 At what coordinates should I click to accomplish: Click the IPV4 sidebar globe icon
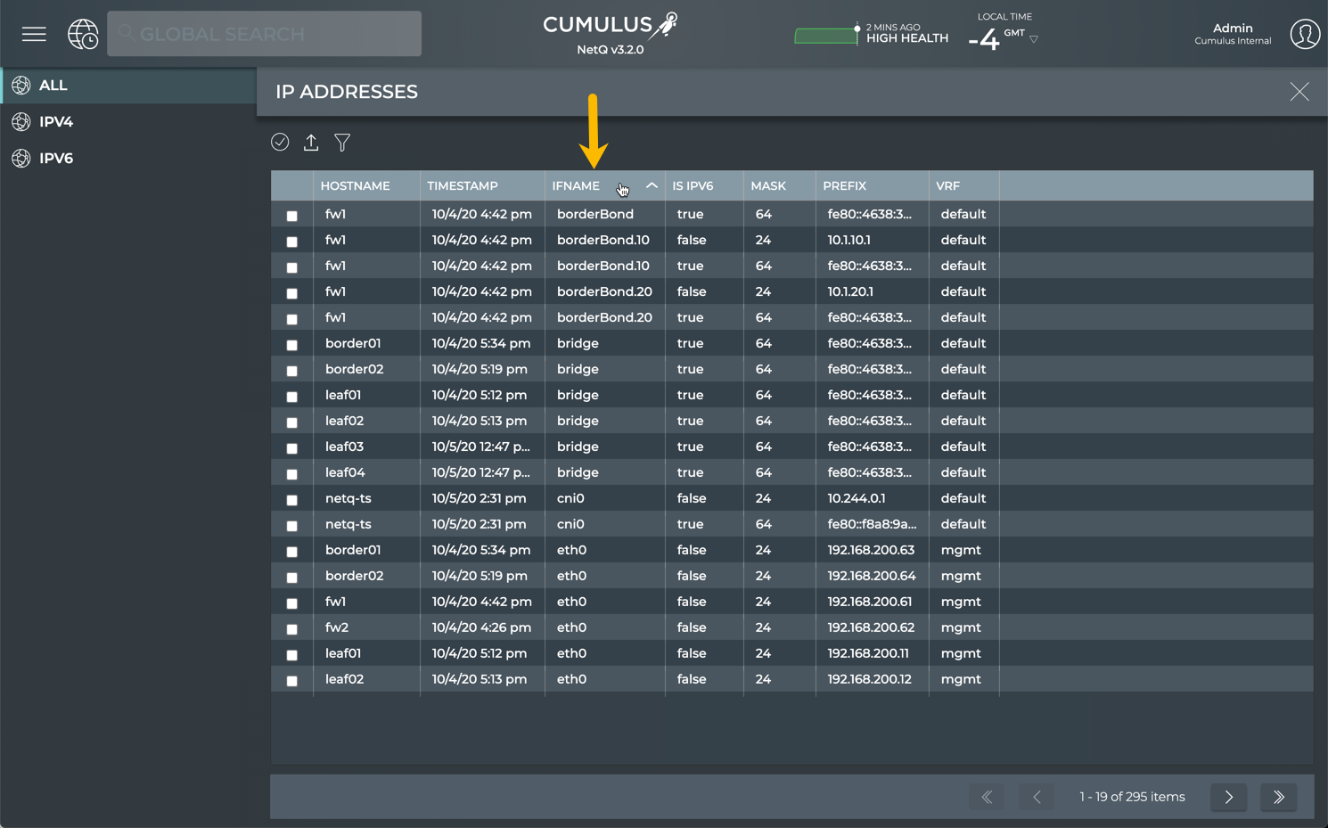pyautogui.click(x=21, y=122)
